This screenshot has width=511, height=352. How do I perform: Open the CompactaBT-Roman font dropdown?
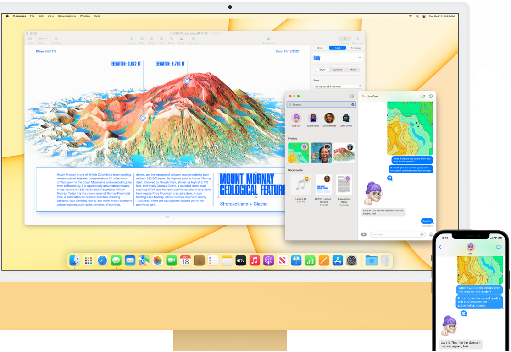pyautogui.click(x=338, y=87)
